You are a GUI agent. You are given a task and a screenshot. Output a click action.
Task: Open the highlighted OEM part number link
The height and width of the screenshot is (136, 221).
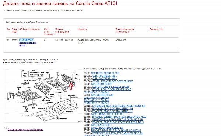27,40
